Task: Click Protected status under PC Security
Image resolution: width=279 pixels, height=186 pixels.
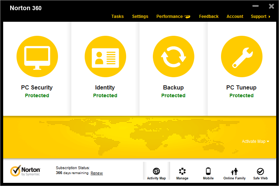Action: [37, 95]
